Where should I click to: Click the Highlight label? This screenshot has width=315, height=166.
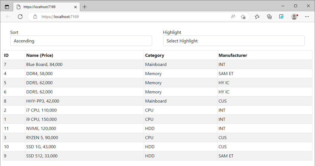click(172, 32)
